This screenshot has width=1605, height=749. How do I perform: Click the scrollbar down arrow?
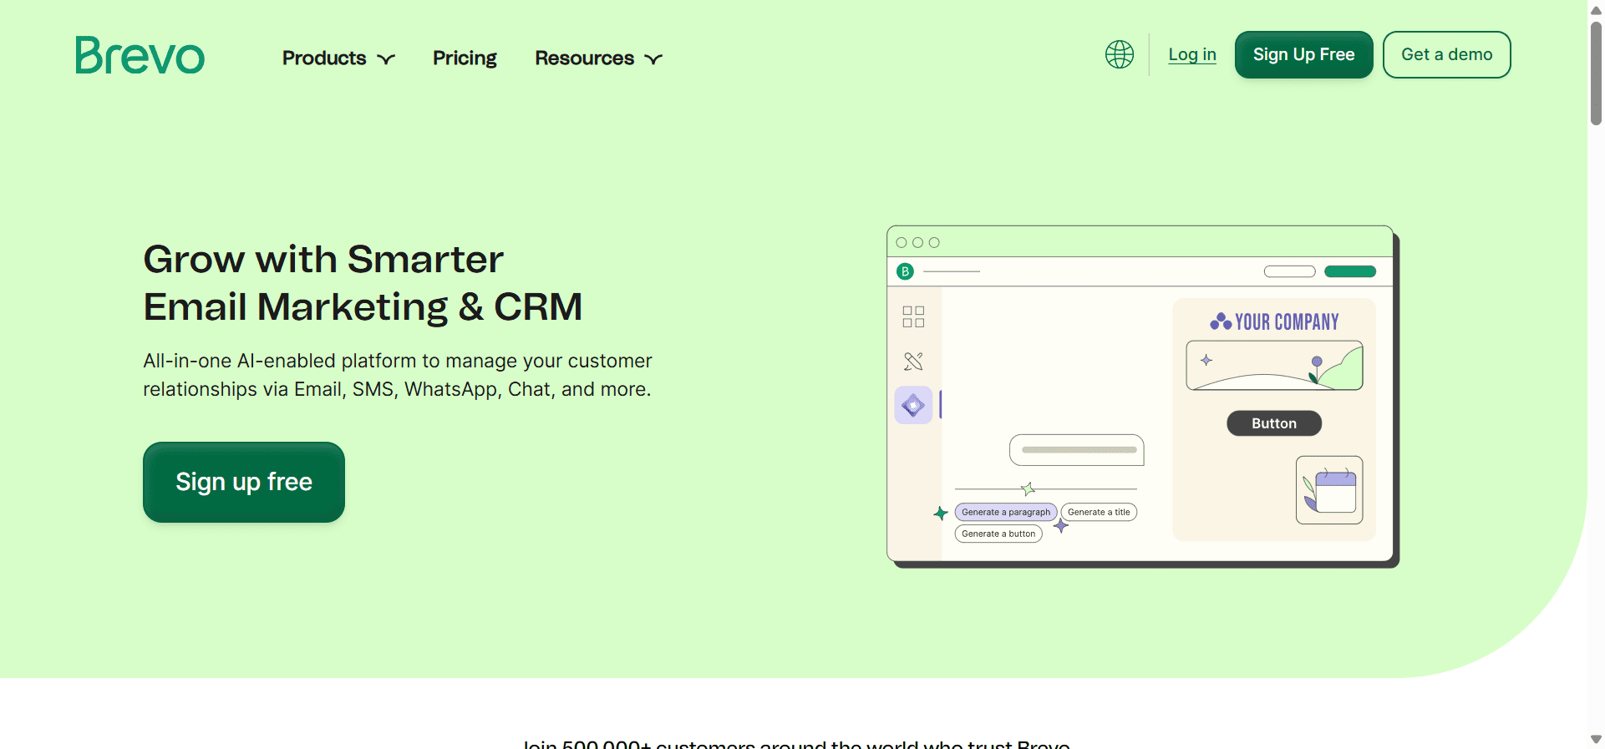pos(1596,740)
